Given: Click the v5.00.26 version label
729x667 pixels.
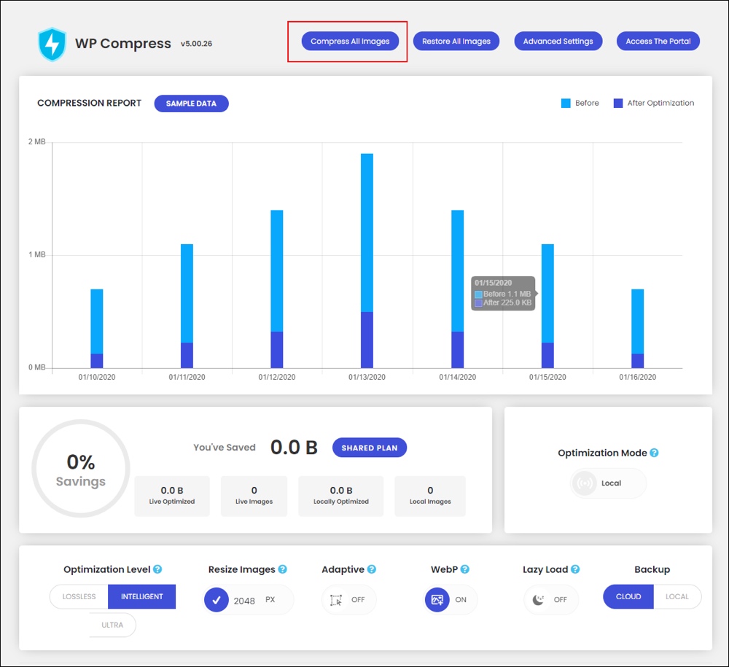Looking at the screenshot, I should 196,44.
